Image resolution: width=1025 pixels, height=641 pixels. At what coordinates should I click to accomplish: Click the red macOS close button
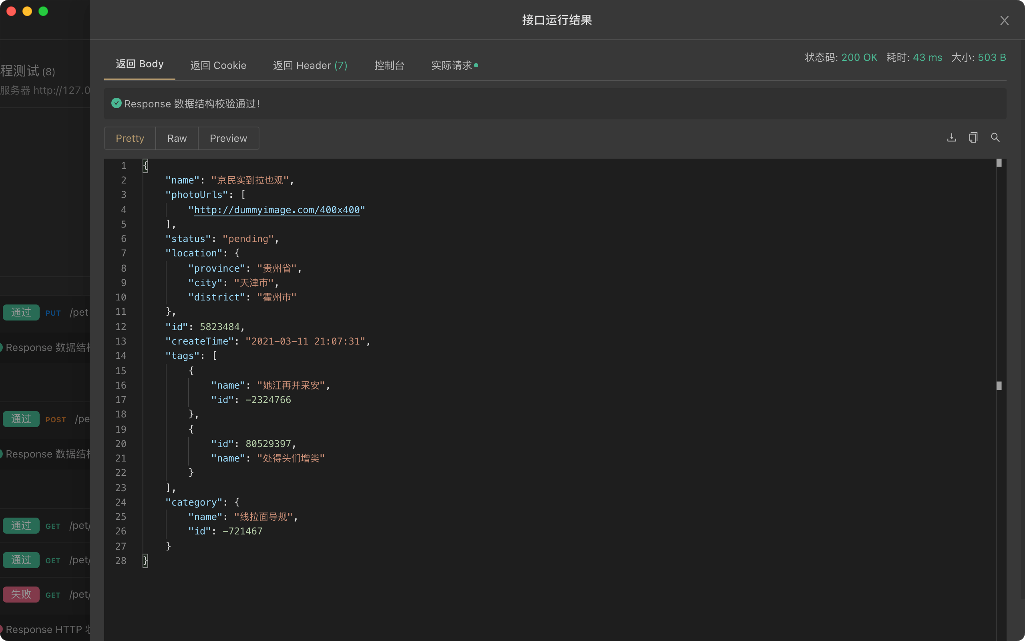(12, 12)
